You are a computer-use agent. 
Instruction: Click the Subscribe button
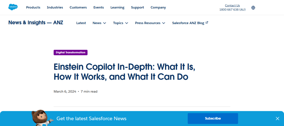point(213,119)
